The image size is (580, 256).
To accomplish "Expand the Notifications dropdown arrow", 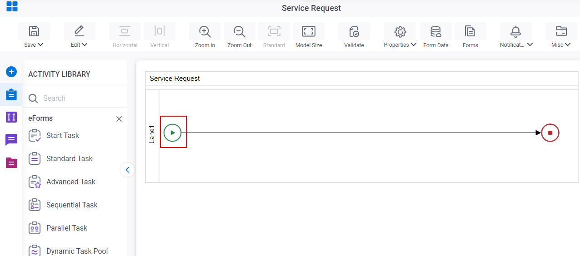I will 530,45.
